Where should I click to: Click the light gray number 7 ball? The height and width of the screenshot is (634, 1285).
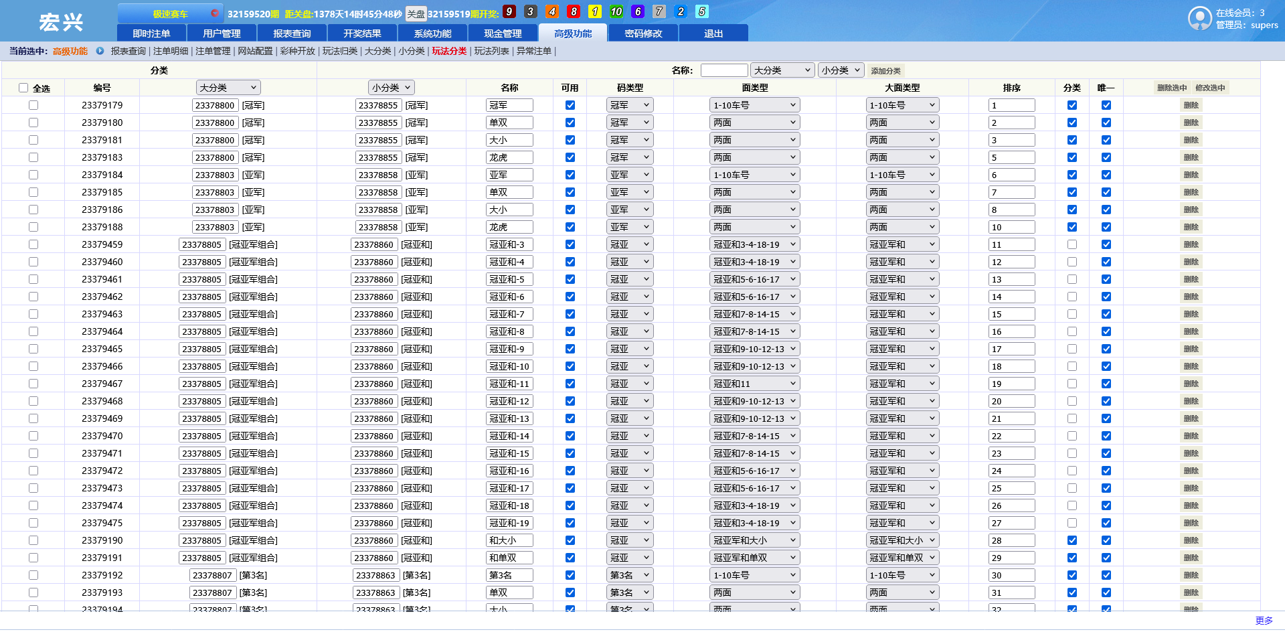(x=659, y=11)
